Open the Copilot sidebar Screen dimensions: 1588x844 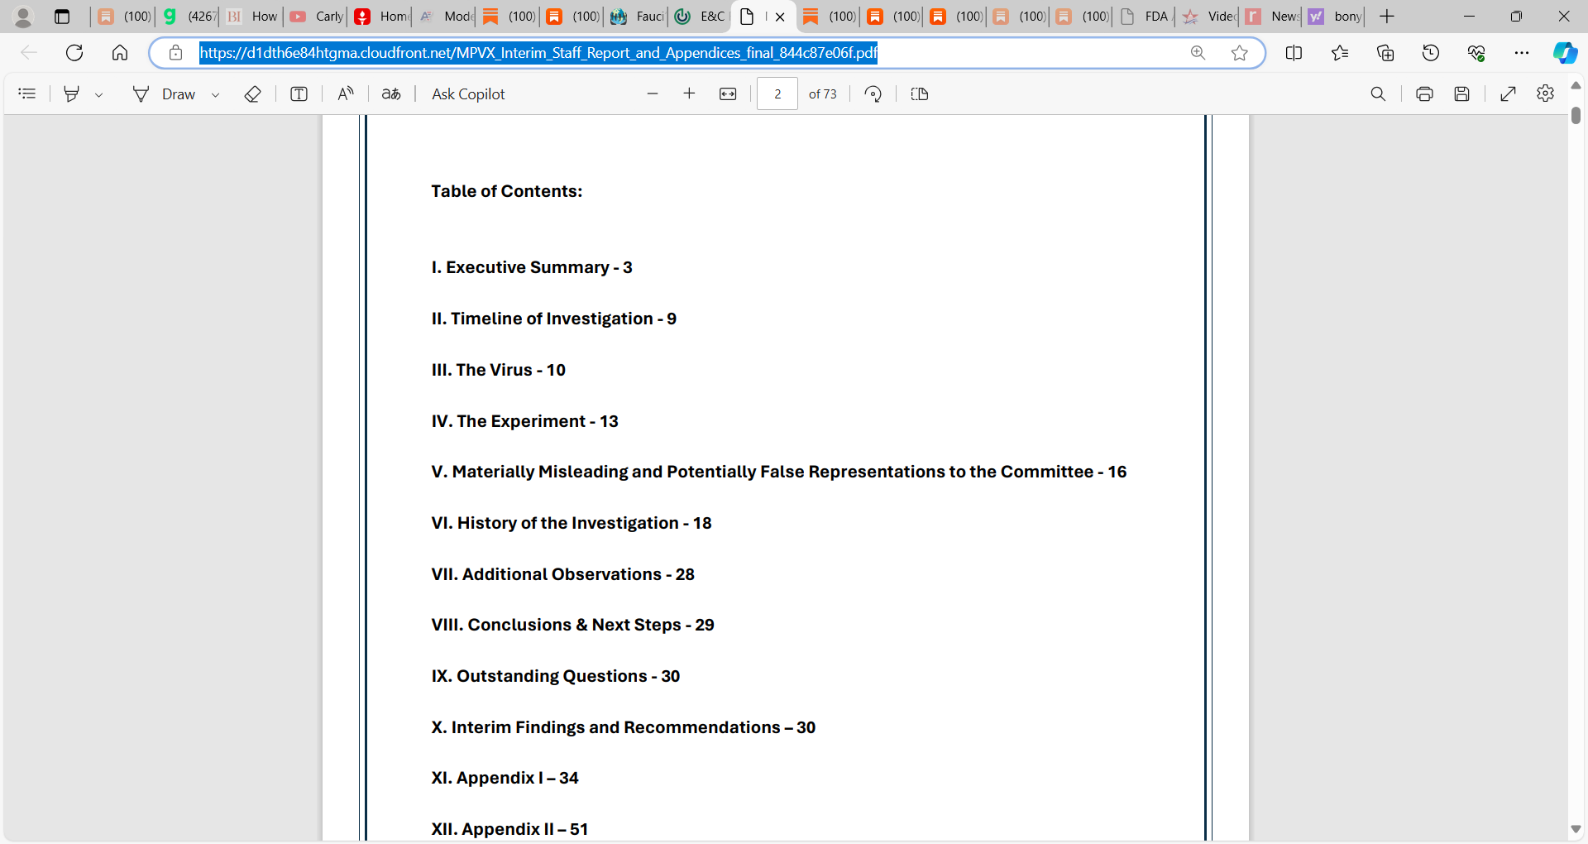click(x=1565, y=53)
